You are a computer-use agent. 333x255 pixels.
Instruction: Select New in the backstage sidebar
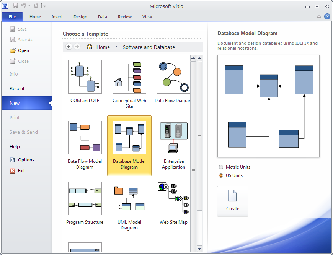[27, 103]
